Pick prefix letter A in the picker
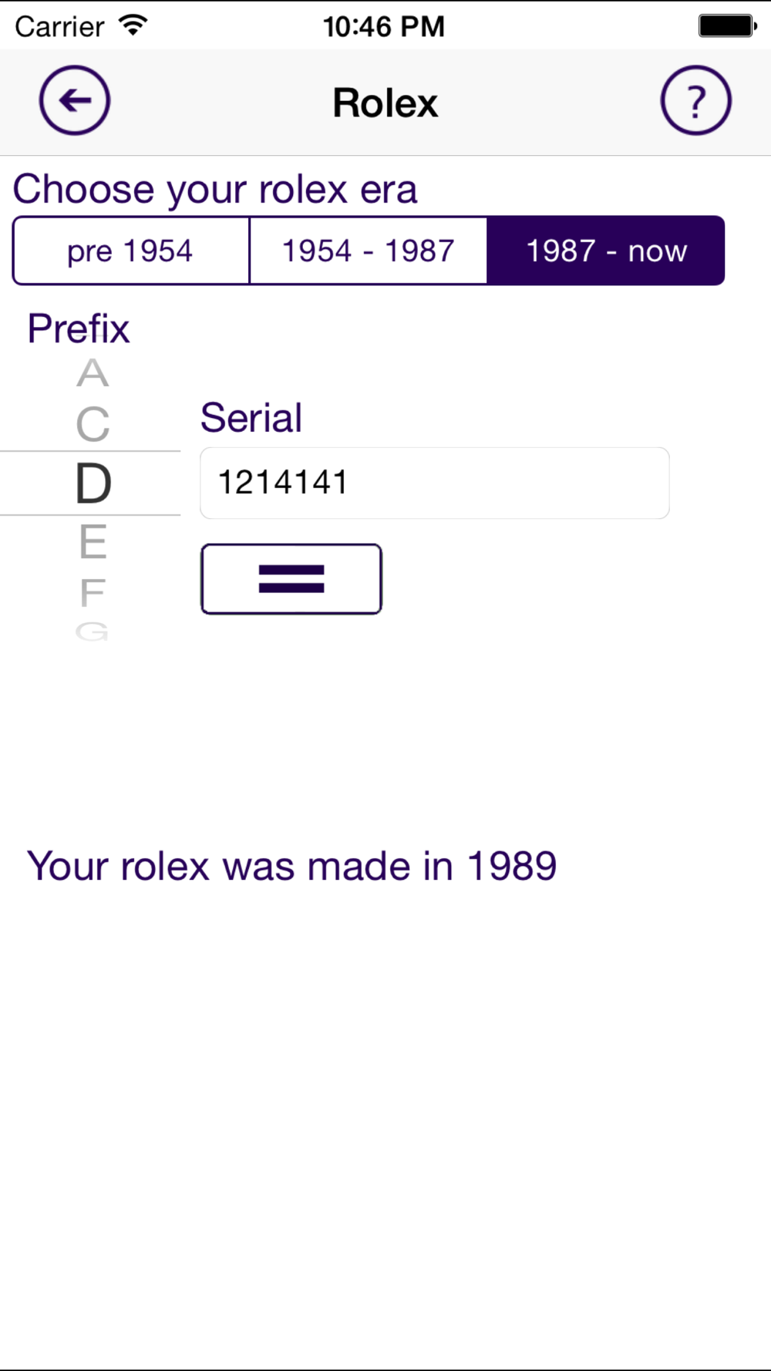771x1371 pixels. click(93, 374)
